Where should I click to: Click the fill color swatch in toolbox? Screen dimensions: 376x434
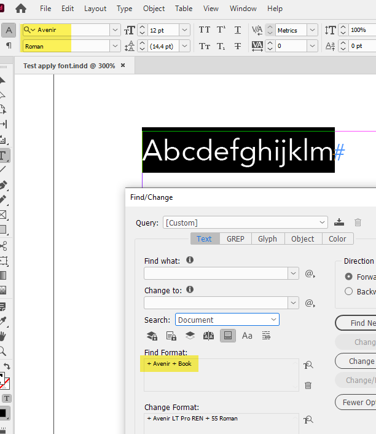point(1,378)
